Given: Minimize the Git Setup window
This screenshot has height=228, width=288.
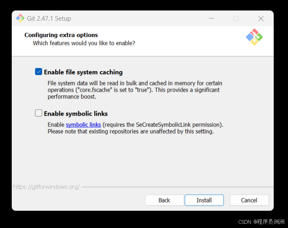Looking at the screenshot, I should point(212,18).
